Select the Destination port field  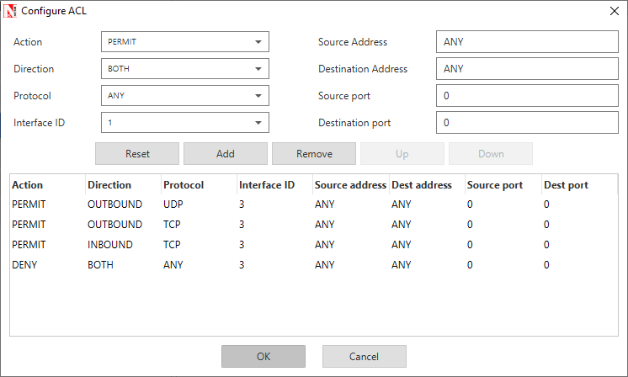click(x=527, y=123)
